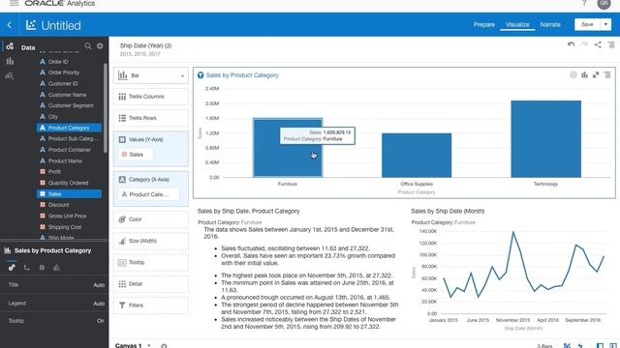Open the Canvas 1 settings gear
Screen dimensions: 620x348
tap(164, 346)
